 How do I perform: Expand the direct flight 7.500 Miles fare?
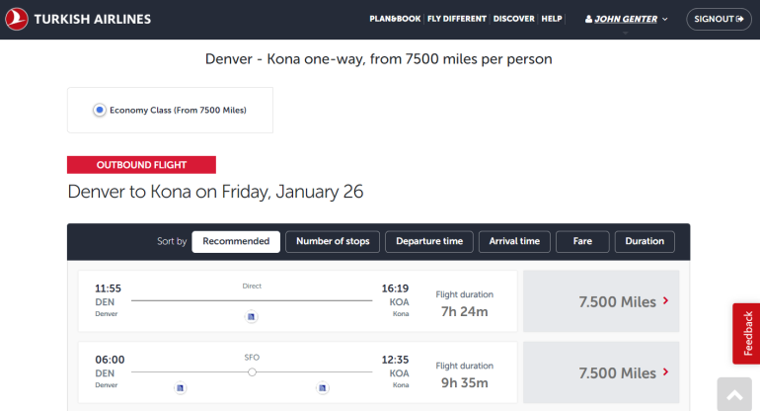[x=600, y=301]
